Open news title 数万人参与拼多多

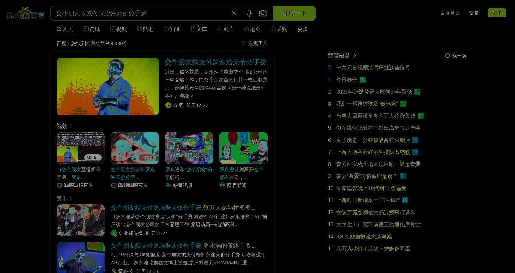pos(183,208)
